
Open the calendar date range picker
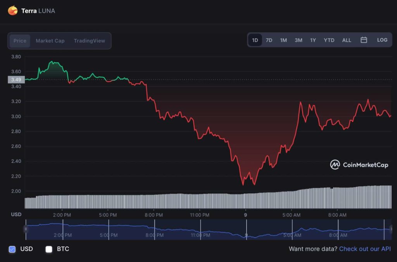coord(364,40)
